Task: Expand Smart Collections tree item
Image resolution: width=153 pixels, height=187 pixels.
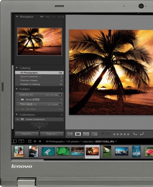Action: 18,119
